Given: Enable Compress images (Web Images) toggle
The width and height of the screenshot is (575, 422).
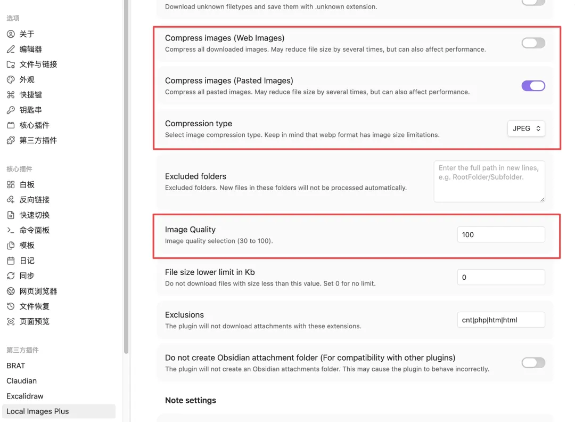Looking at the screenshot, I should tap(533, 43).
